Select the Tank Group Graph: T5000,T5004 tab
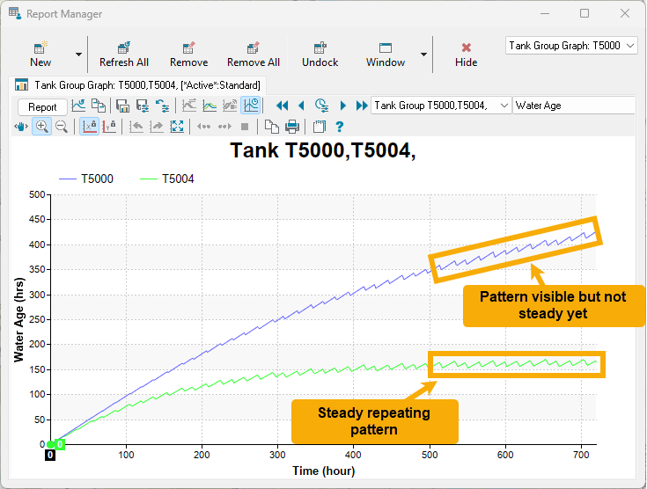The image size is (647, 489). point(138,85)
